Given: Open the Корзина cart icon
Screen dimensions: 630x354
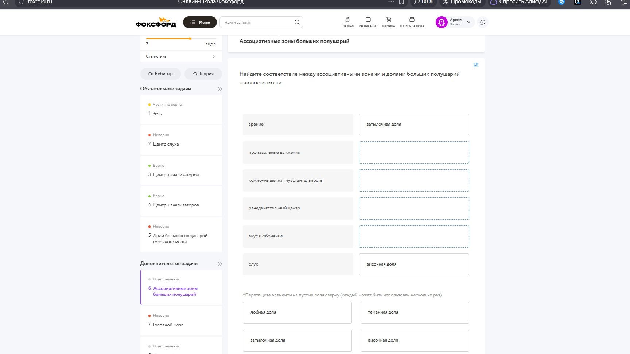Looking at the screenshot, I should point(389,22).
